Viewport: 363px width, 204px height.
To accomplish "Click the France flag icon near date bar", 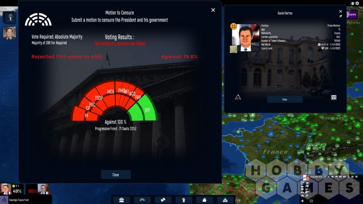I will (x=305, y=177).
